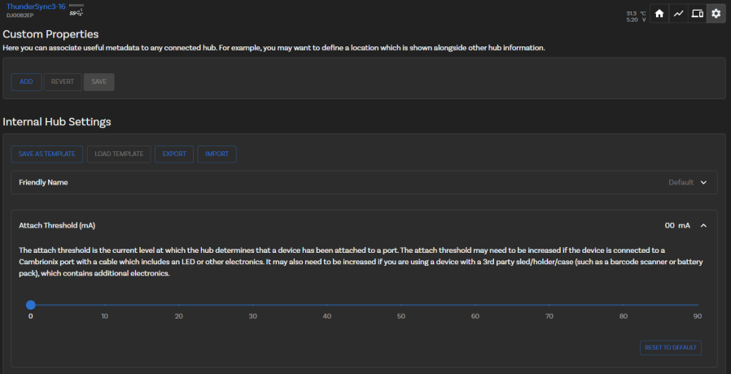
Task: Click the slider tick label 0
Action: [31, 316]
